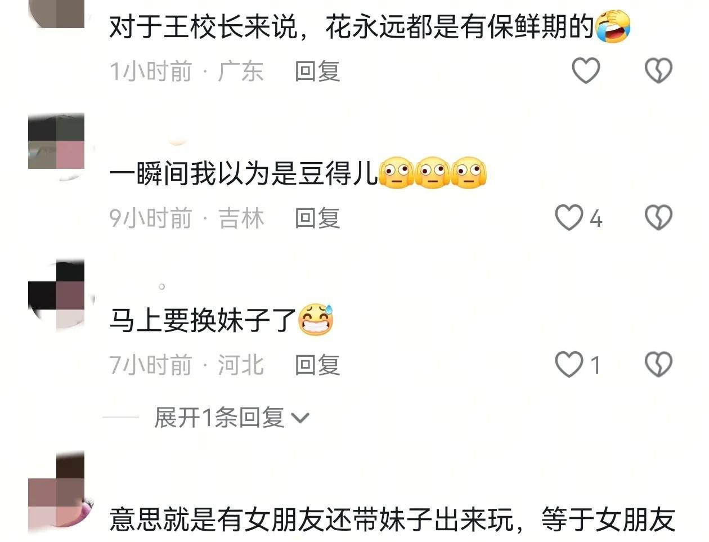The image size is (709, 542).
Task: Tap comment text 一瞬间我以为是豆得儿
Action: coord(243,174)
